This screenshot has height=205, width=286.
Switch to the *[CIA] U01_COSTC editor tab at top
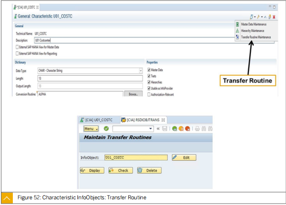click(26, 7)
